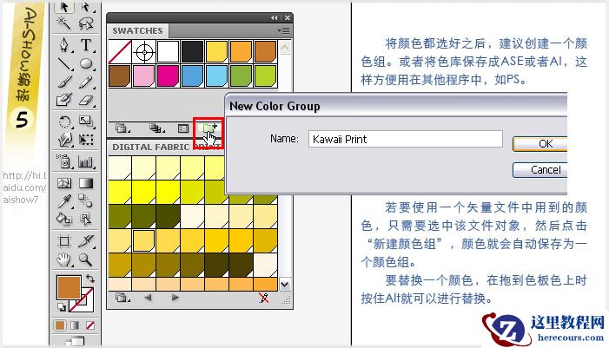
Task: Toggle the no-edit pencil icon in fabric library
Action: (264, 298)
